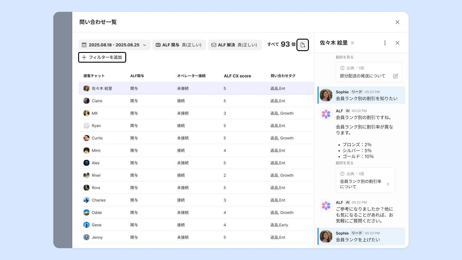Image resolution: width=462 pixels, height=260 pixels.
Task: Select the Alex row name
Action: click(x=96, y=163)
